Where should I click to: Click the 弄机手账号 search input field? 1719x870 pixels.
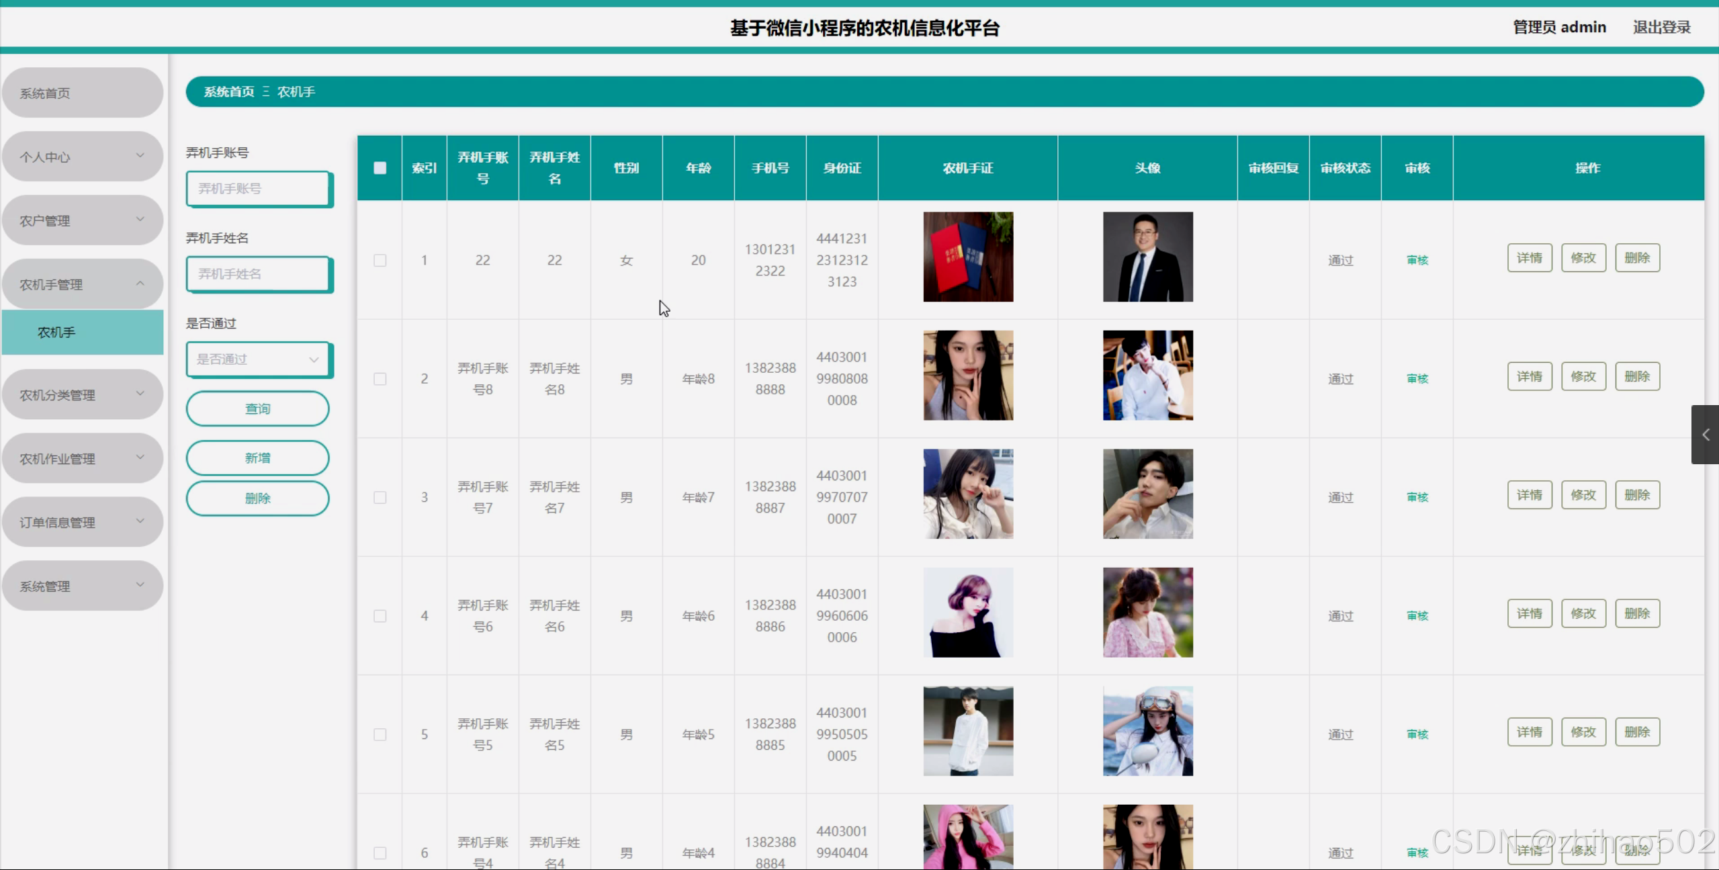pos(259,189)
